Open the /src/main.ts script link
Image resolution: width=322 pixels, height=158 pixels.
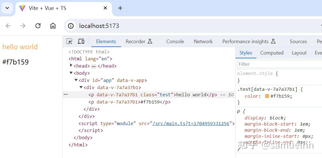tap(191, 123)
